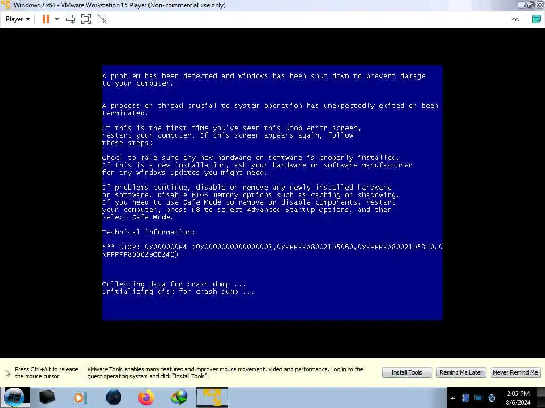Click the 'Initializing disk for crash dump' line
This screenshot has height=408, width=545.
(x=178, y=292)
